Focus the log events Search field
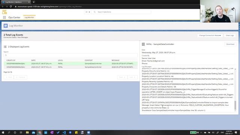Image resolution: width=240 pixels, height=135 pixels. click(x=70, y=55)
